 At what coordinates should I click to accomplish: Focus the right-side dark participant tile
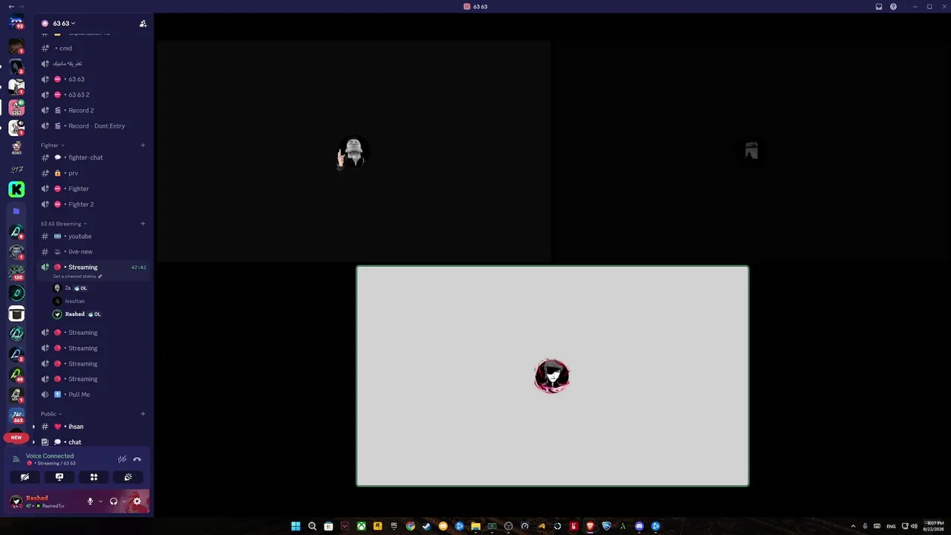(752, 152)
